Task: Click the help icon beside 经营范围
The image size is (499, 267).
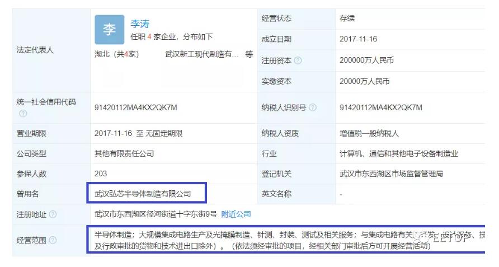Action: point(53,240)
